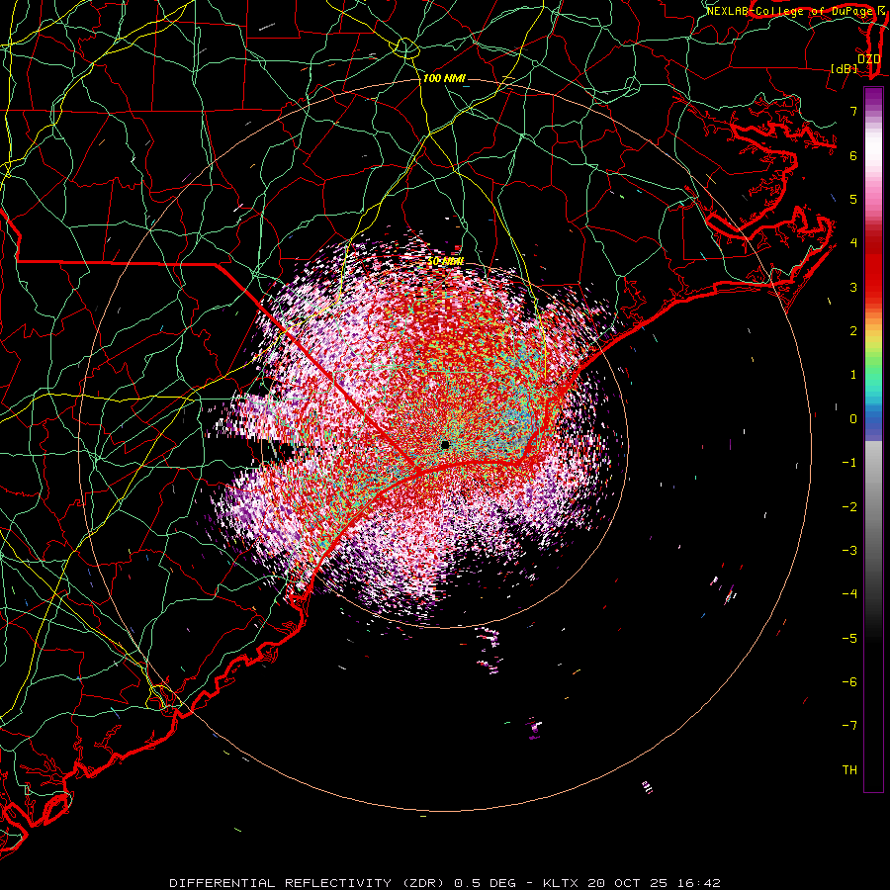890x890 pixels.
Task: Click the 7 value on color scale
Action: click(853, 111)
